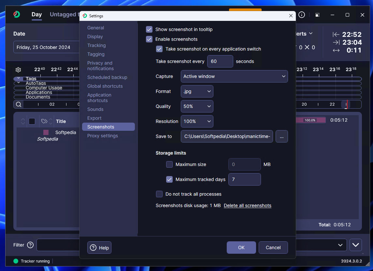Enable Do not track all processes

point(159,194)
